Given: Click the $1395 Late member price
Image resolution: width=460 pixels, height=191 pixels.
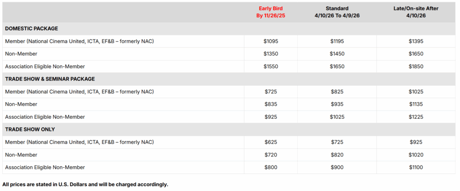Looking at the screenshot, I should click(x=416, y=41).
